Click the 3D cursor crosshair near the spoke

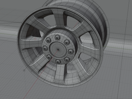point(35,39)
